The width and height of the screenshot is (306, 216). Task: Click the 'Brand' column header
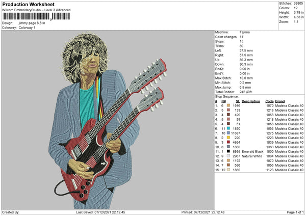[x=280, y=101]
